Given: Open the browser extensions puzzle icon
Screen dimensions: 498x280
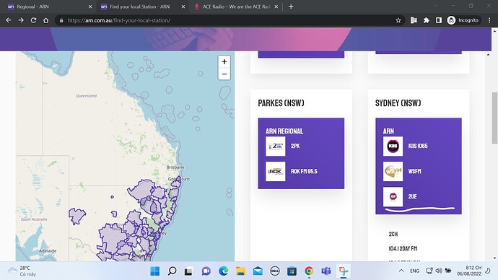Looking at the screenshot, I should coord(427,20).
